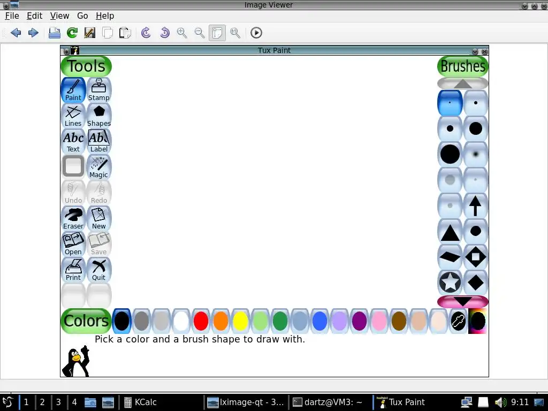Choose the Lines tool
548x411 pixels.
click(73, 116)
